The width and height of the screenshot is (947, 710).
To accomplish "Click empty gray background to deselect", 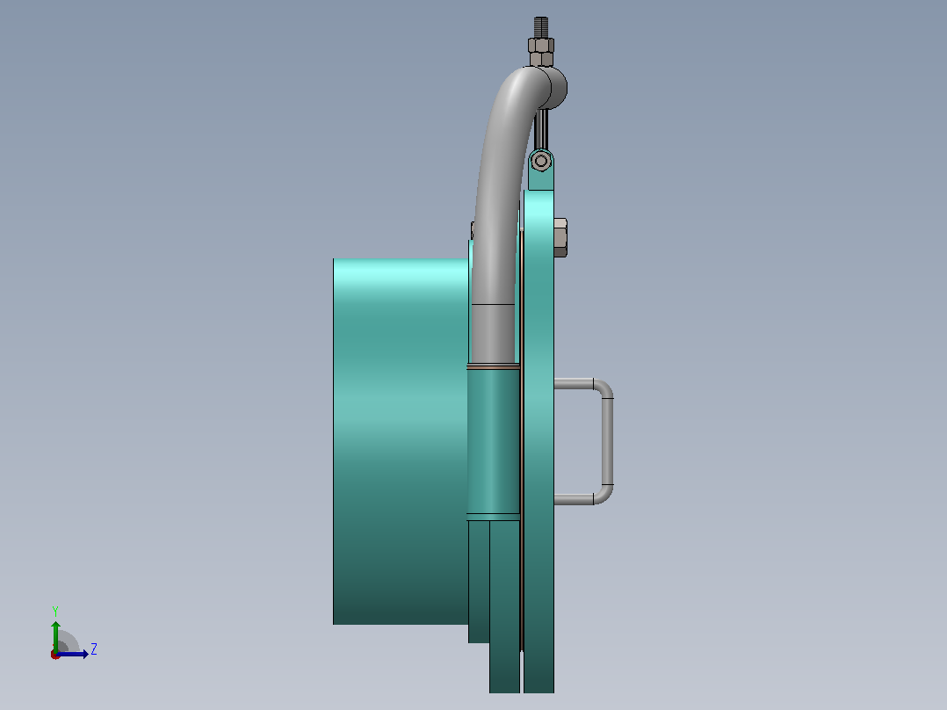I will click(x=181, y=242).
